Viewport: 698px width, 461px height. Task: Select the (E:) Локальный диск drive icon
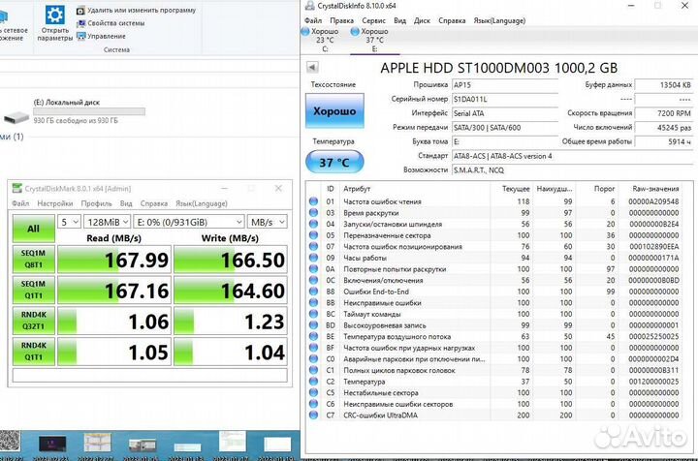pos(16,117)
